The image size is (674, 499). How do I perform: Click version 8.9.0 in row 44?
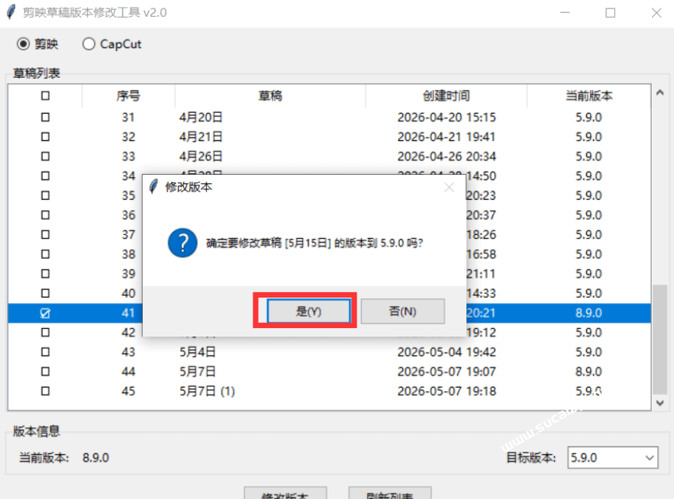[589, 372]
